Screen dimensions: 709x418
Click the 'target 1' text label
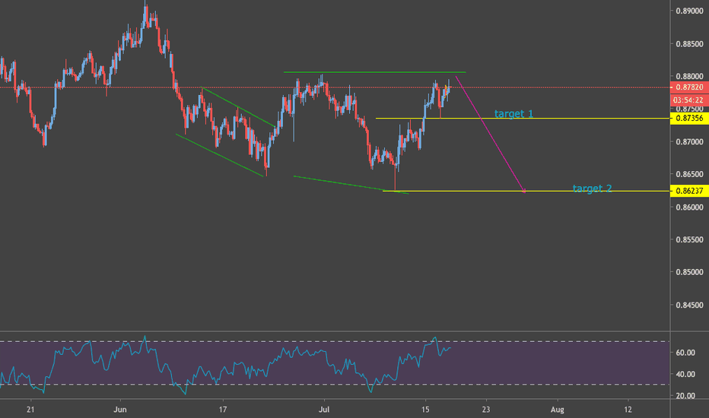pyautogui.click(x=513, y=114)
